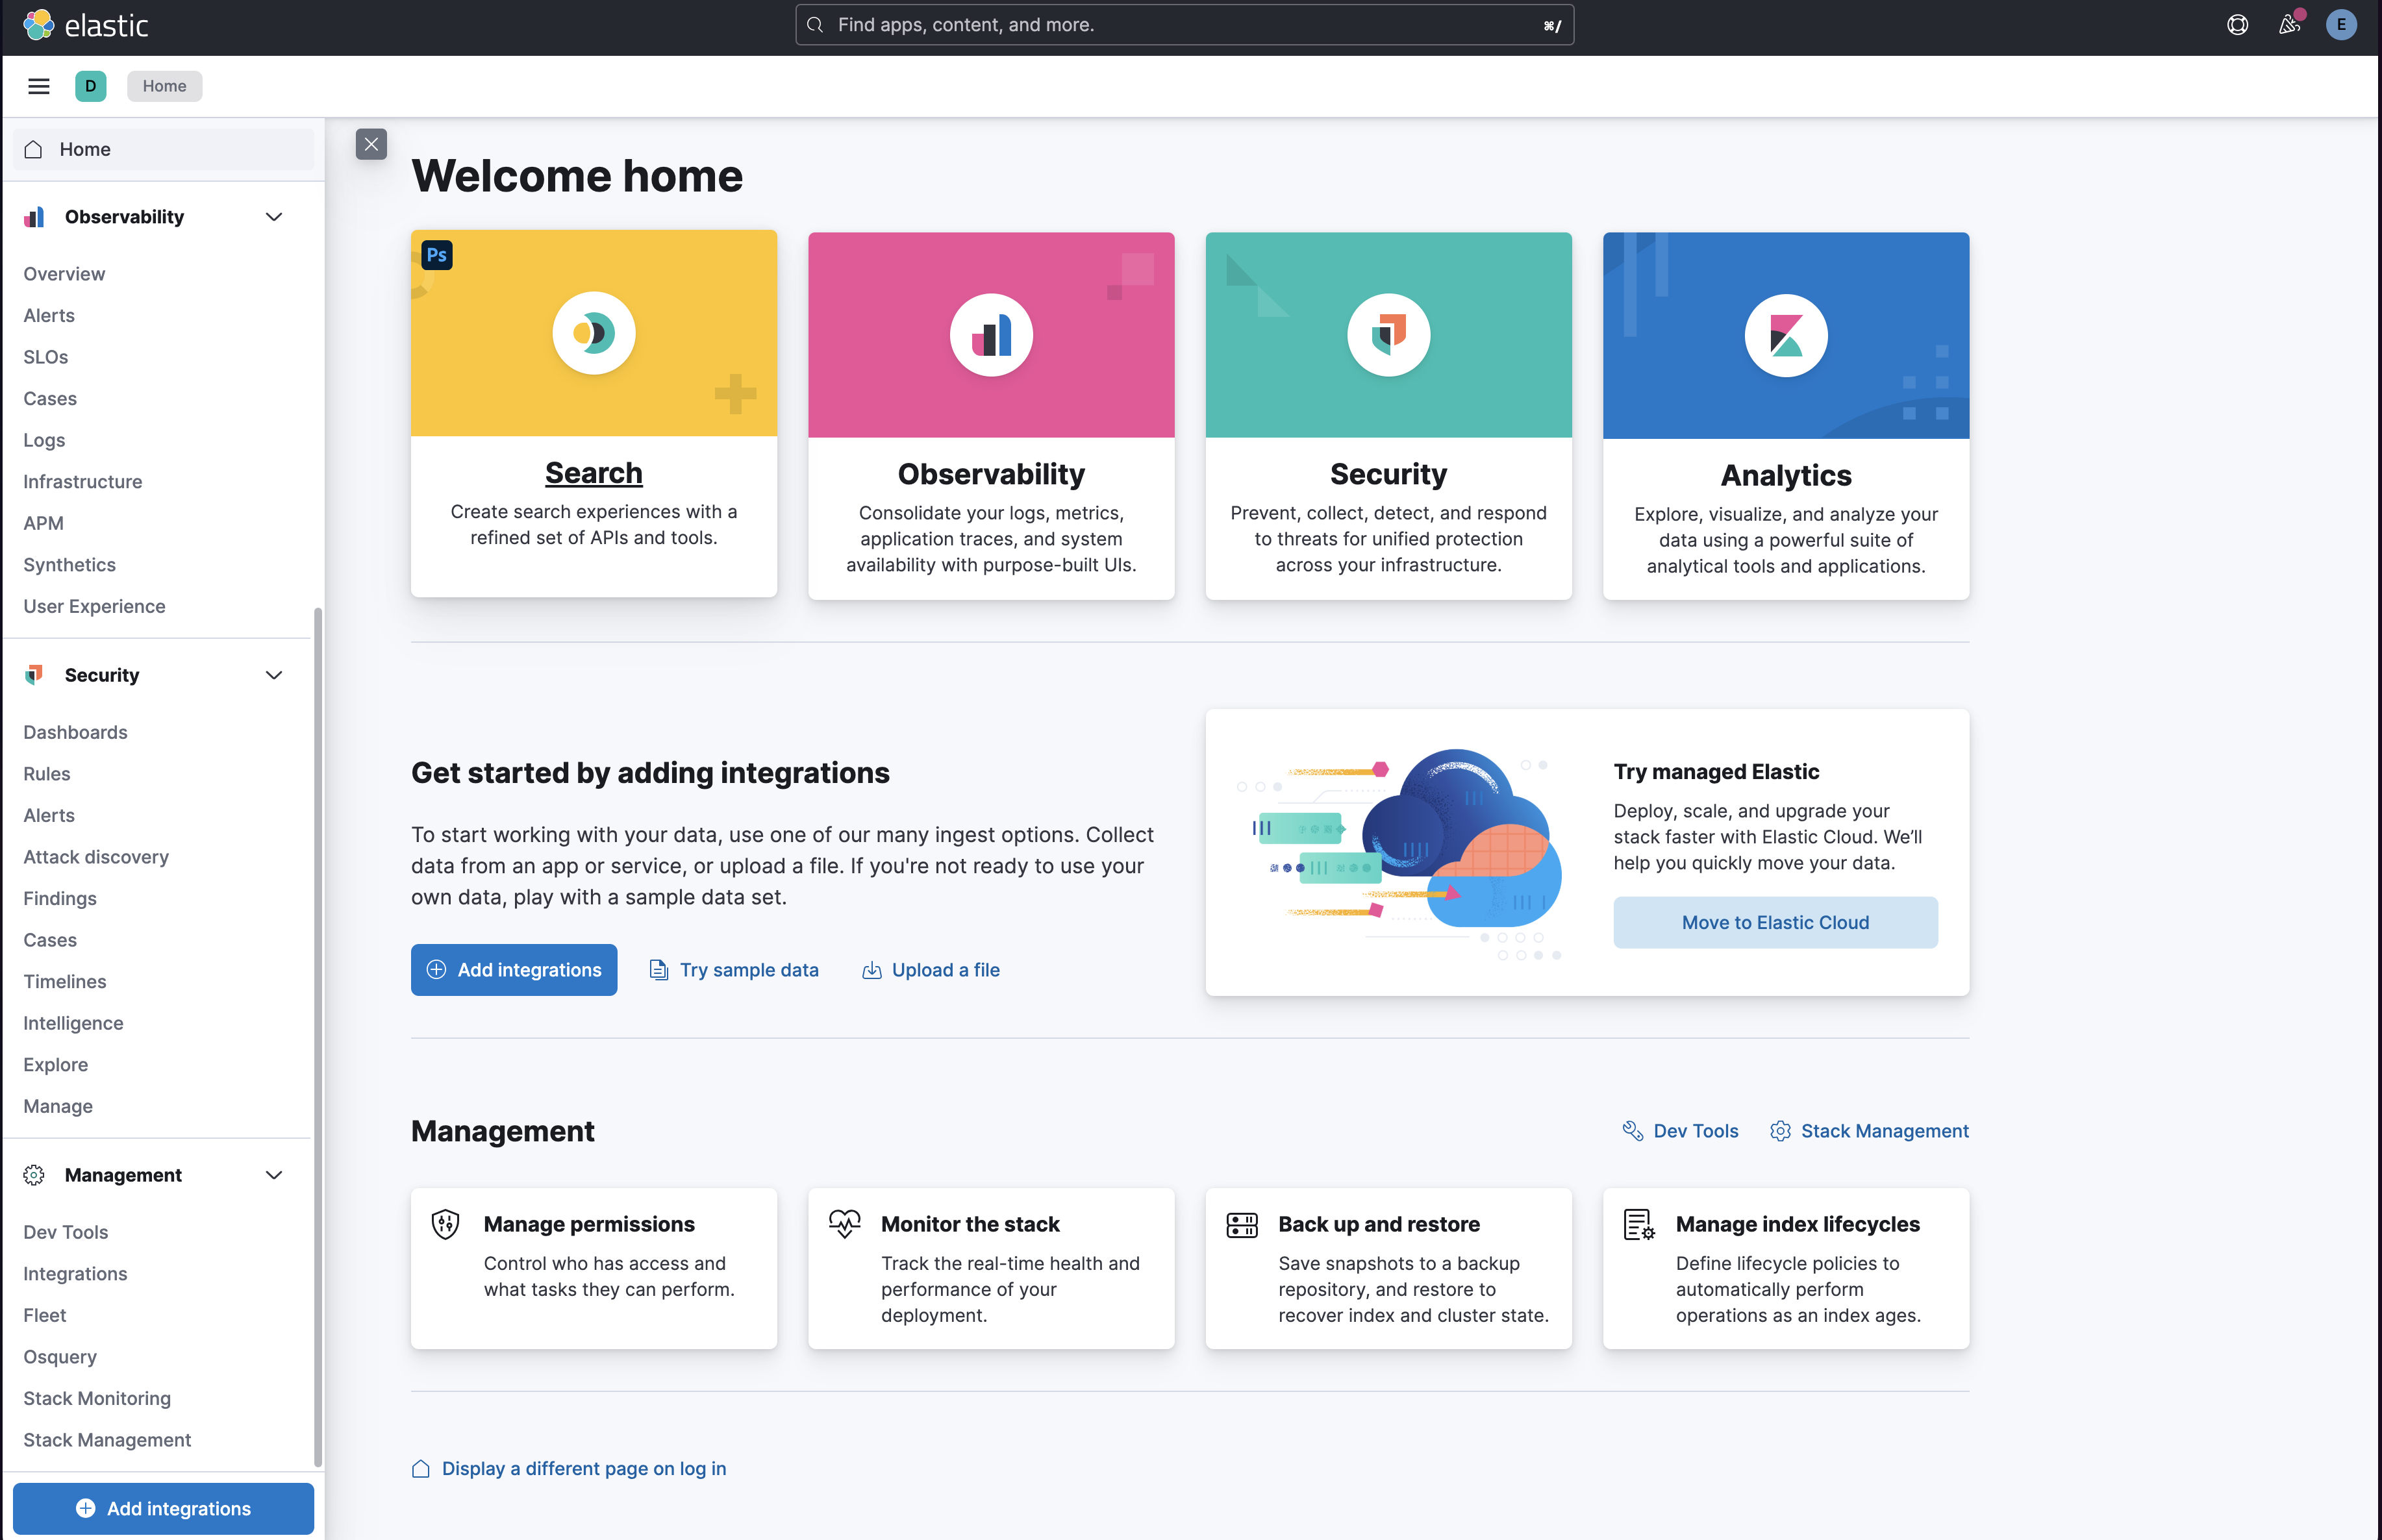Click the Search solution card icon
2382x1540 pixels.
point(594,333)
